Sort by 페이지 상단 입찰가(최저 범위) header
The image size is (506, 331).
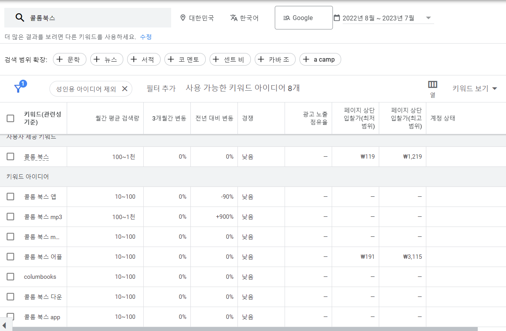359,118
